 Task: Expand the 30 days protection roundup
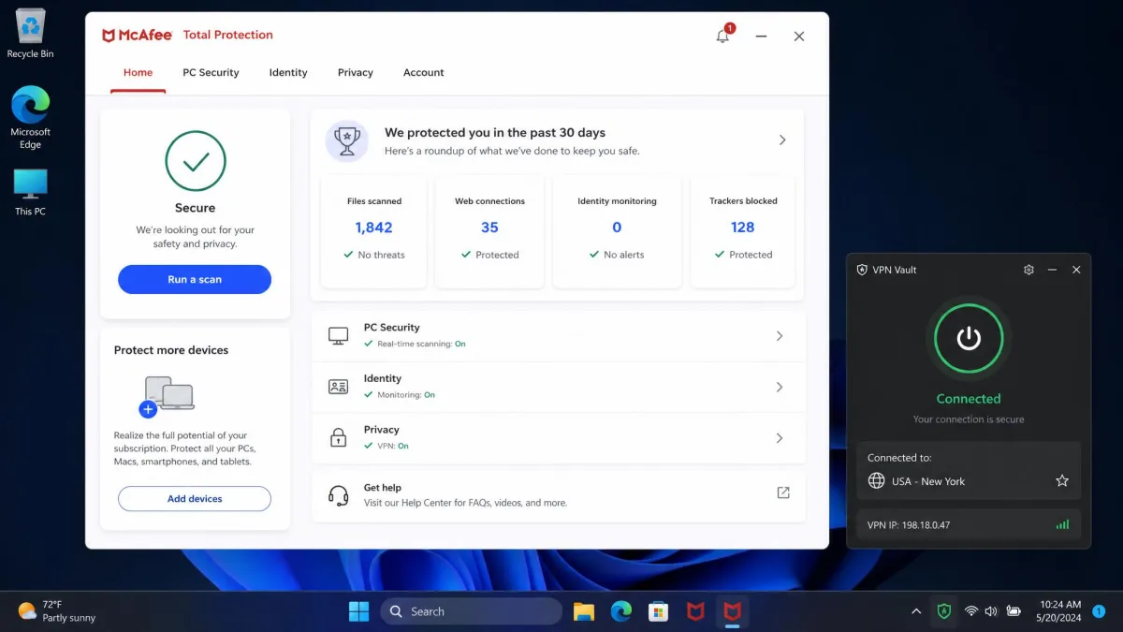coord(782,140)
